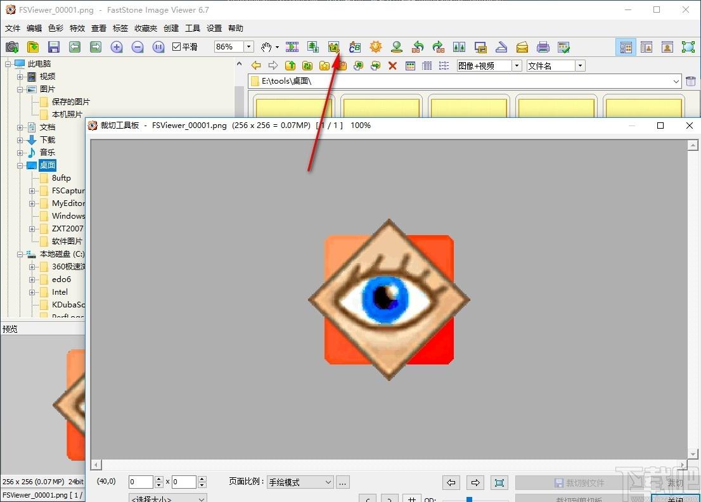Expand the ZXT2007 folder node
This screenshot has height=502, width=701.
32,229
